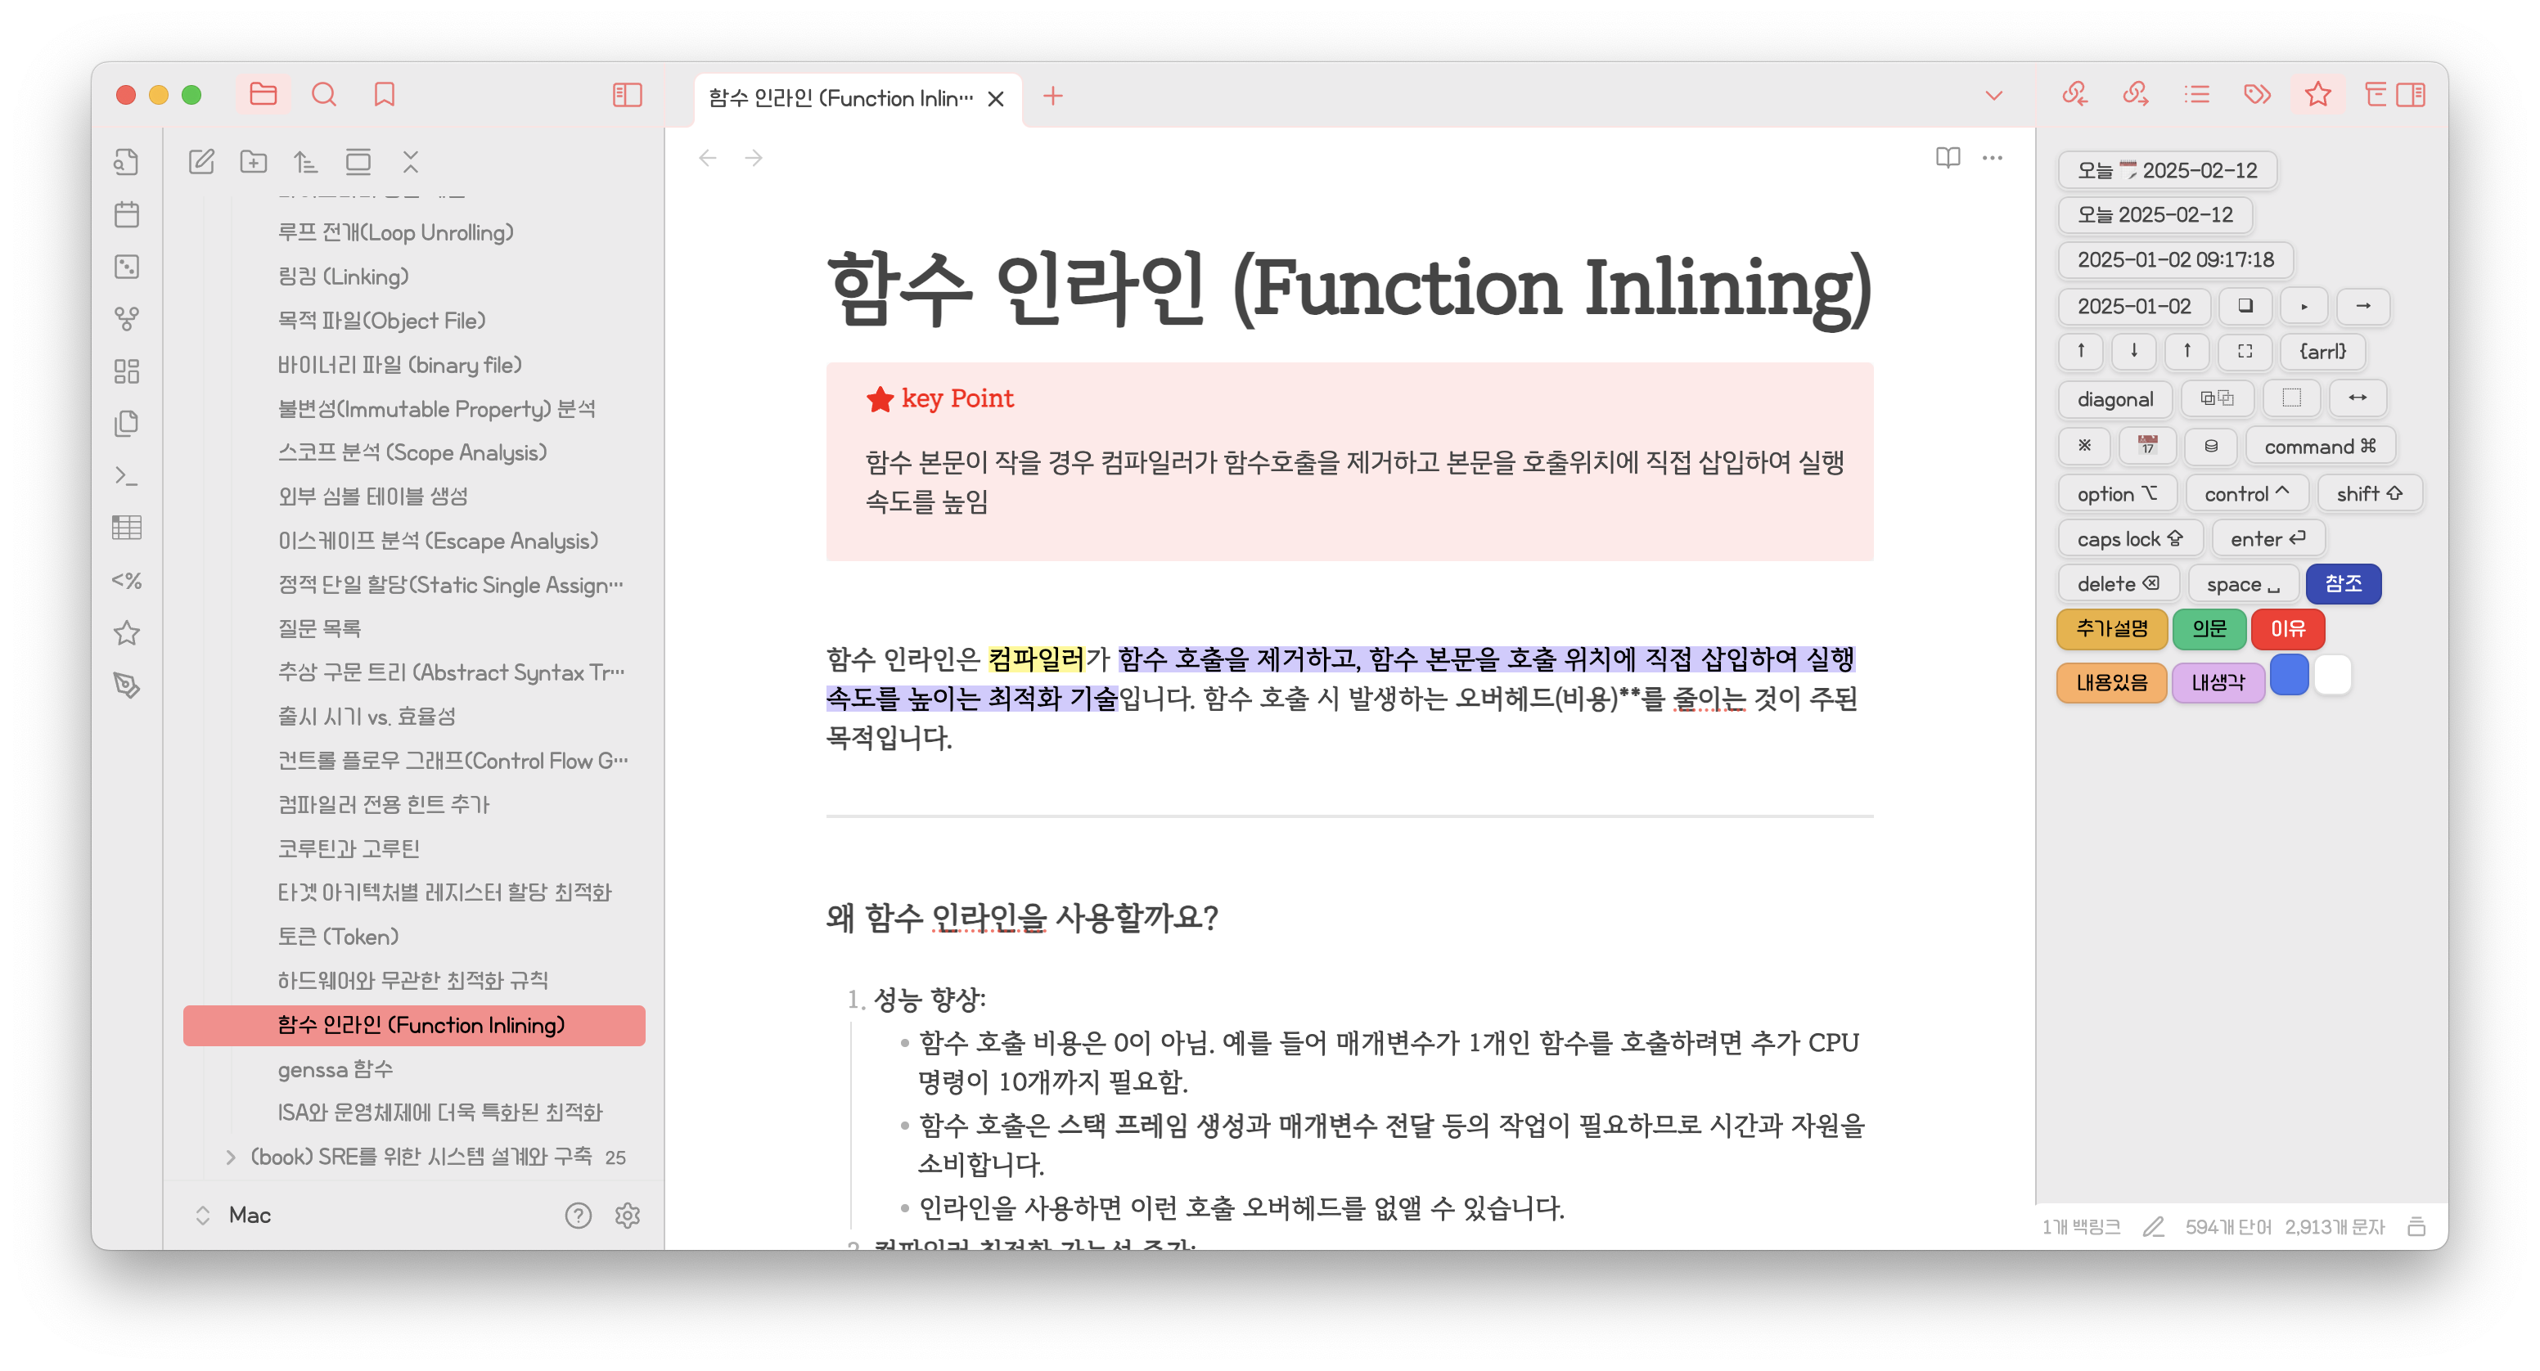Open the stacked pages ribbon icon
Screen dimensions: 2540x1371
coord(126,423)
